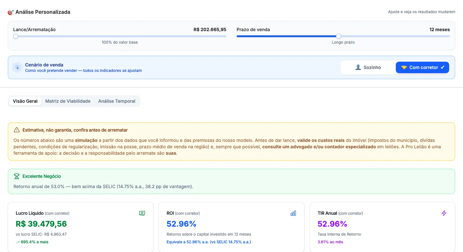Screen dimensions: 463x252
Task: Click the bar chart icon in ROI card
Action: [293, 213]
